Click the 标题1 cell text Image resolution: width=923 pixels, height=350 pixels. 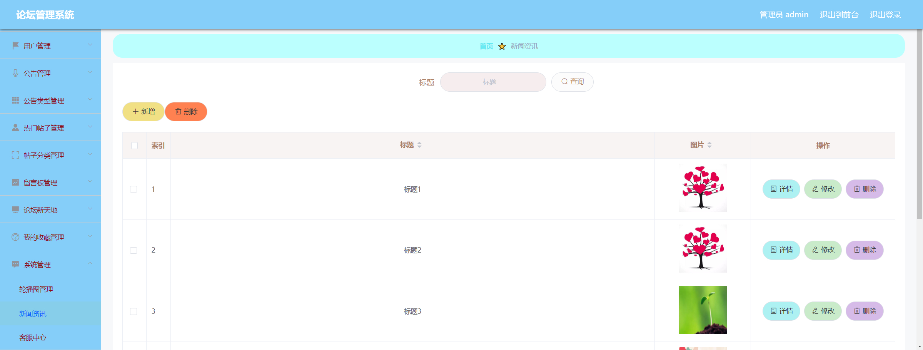(x=412, y=189)
